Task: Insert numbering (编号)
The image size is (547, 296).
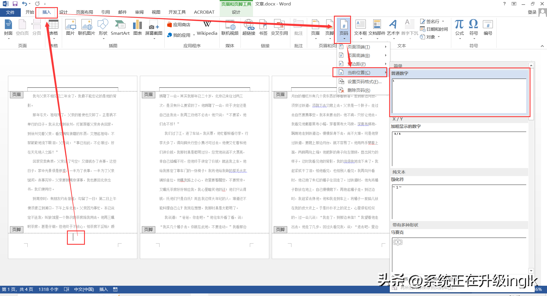Action: 488,28
